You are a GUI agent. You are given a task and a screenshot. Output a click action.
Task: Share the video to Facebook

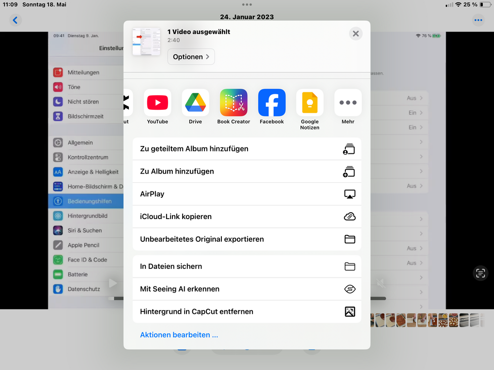pyautogui.click(x=272, y=103)
